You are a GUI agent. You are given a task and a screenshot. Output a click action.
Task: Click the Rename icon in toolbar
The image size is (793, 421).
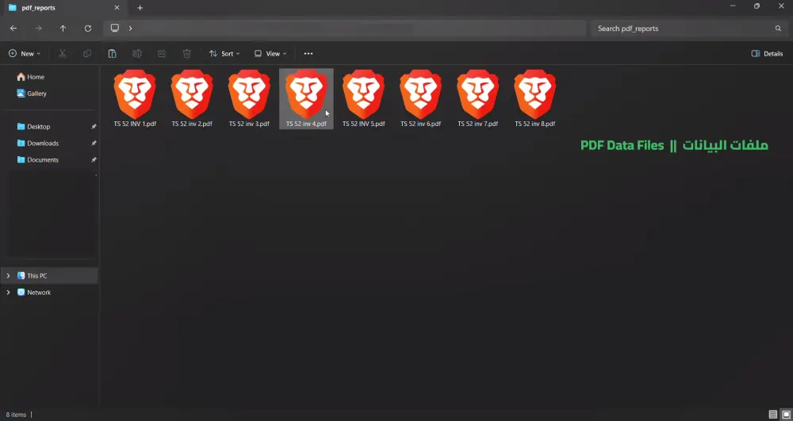pos(136,54)
